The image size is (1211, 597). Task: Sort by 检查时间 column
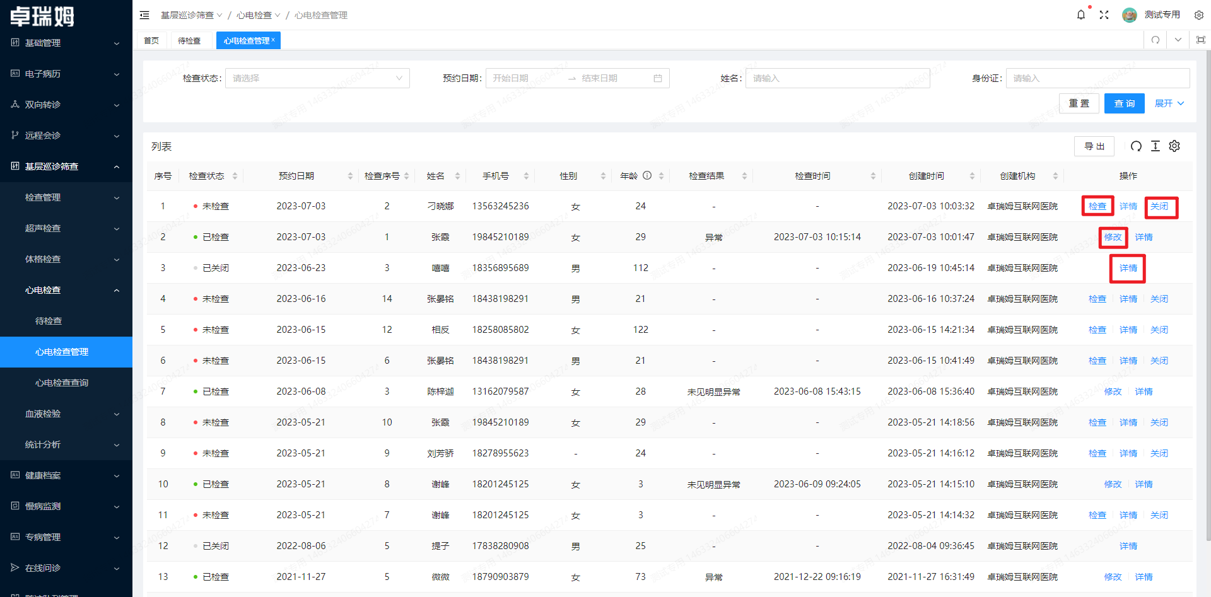click(873, 176)
